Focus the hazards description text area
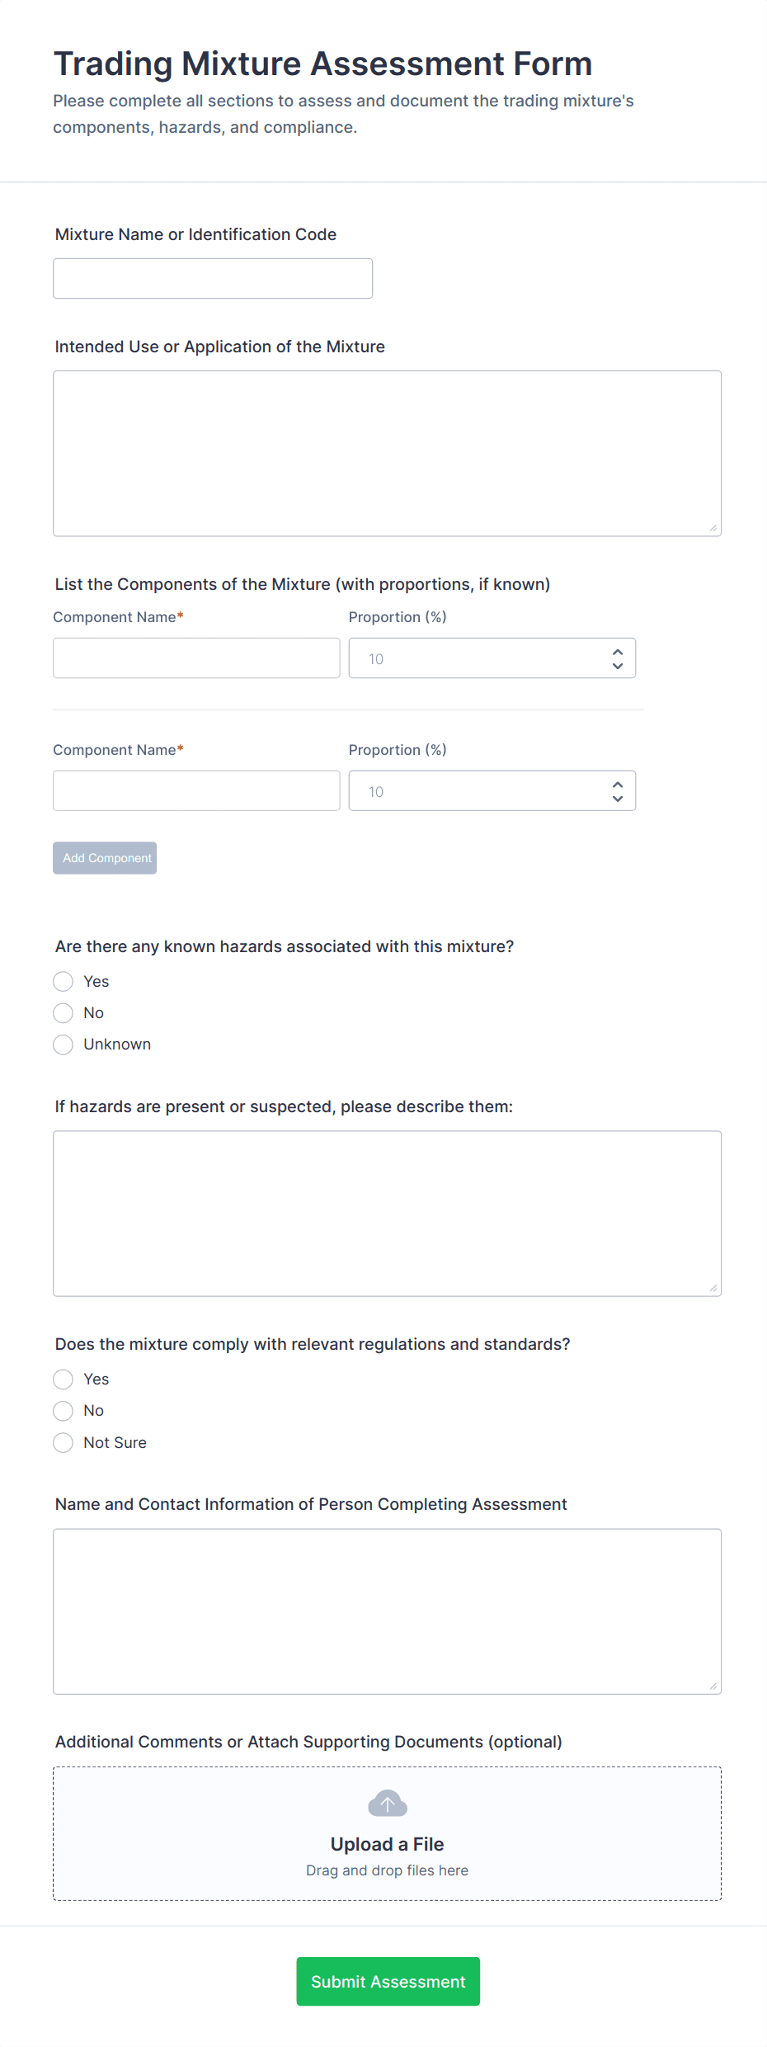 (387, 1213)
